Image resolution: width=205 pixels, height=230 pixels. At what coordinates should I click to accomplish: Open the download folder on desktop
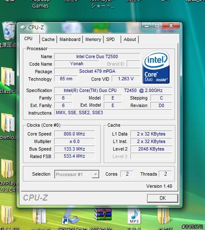[8, 123]
